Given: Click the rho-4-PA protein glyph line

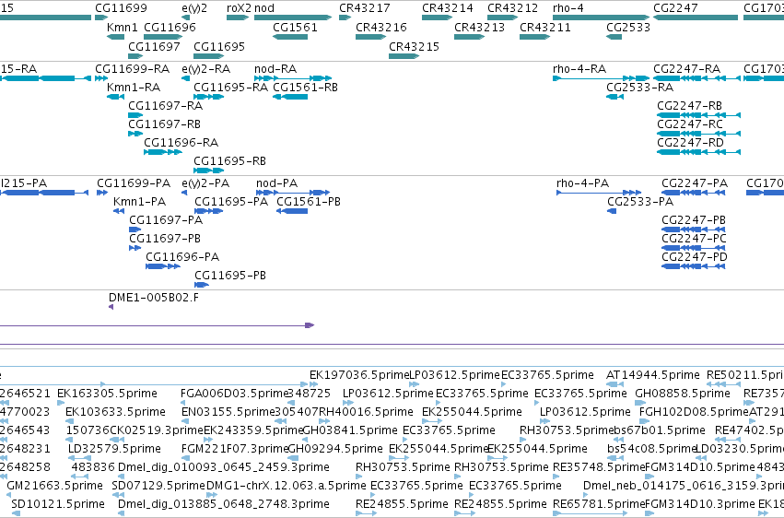Looking at the screenshot, I should (x=599, y=193).
